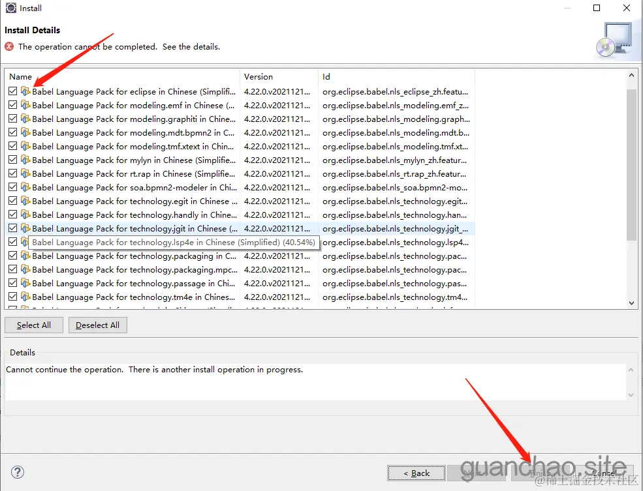
Task: Click the feature icon for modeling.graphiti pack
Action: tap(25, 119)
